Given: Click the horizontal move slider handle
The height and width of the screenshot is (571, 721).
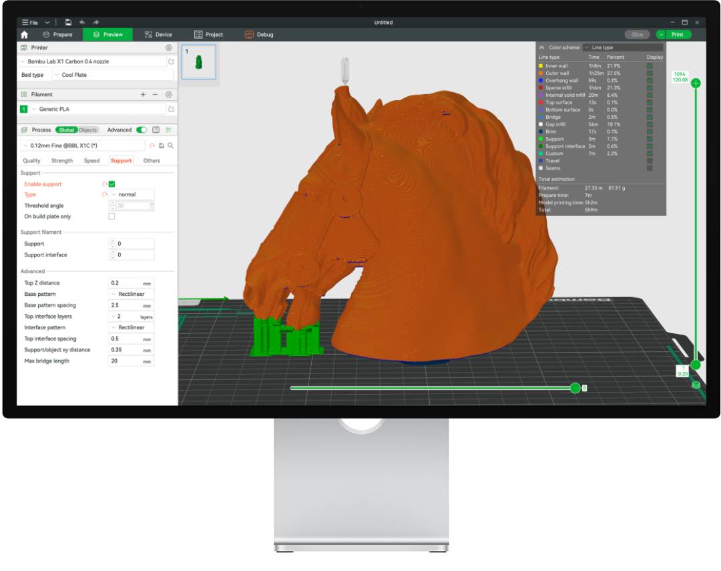Looking at the screenshot, I should 575,388.
